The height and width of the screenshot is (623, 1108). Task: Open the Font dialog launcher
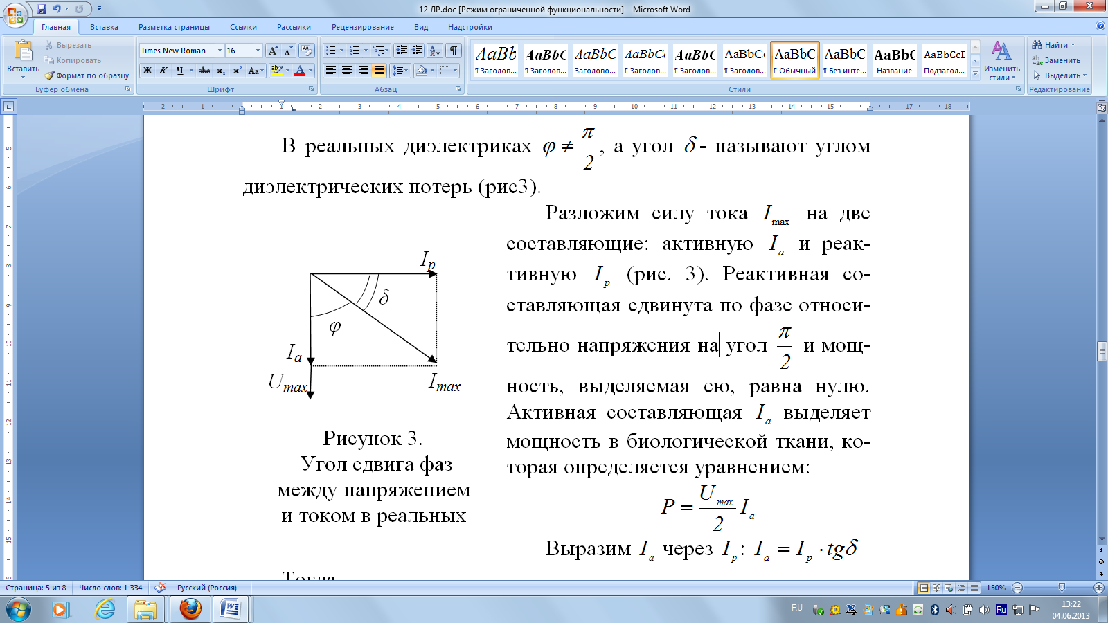click(311, 89)
